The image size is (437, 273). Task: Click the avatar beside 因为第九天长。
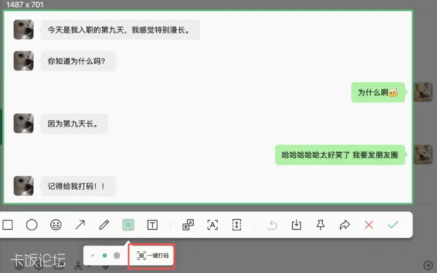coord(24,123)
